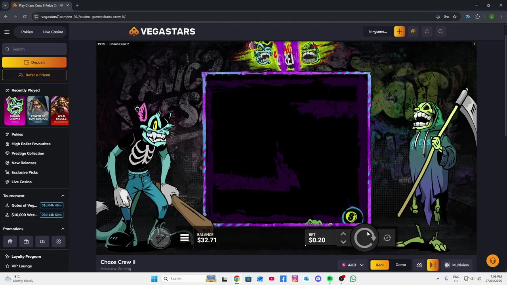507x285 pixels.
Task: Open the Gates of Veg... tournament
Action: click(x=24, y=205)
